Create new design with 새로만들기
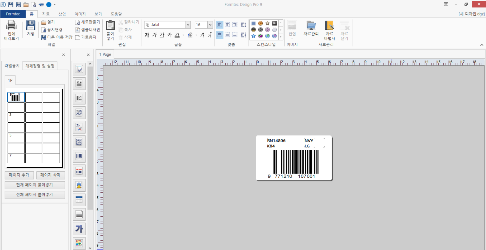This screenshot has height=250, width=486. [x=87, y=22]
